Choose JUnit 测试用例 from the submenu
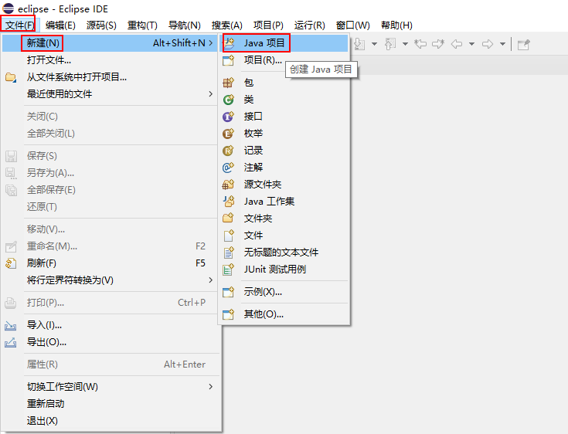The height and width of the screenshot is (434, 568). click(x=274, y=270)
